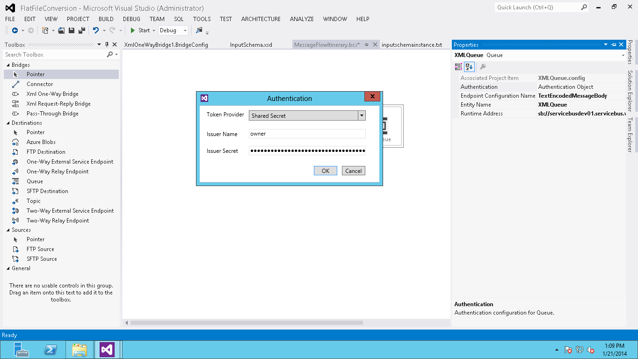Click the New Project toolbar icon
This screenshot has width=638, height=359.
coord(45,30)
